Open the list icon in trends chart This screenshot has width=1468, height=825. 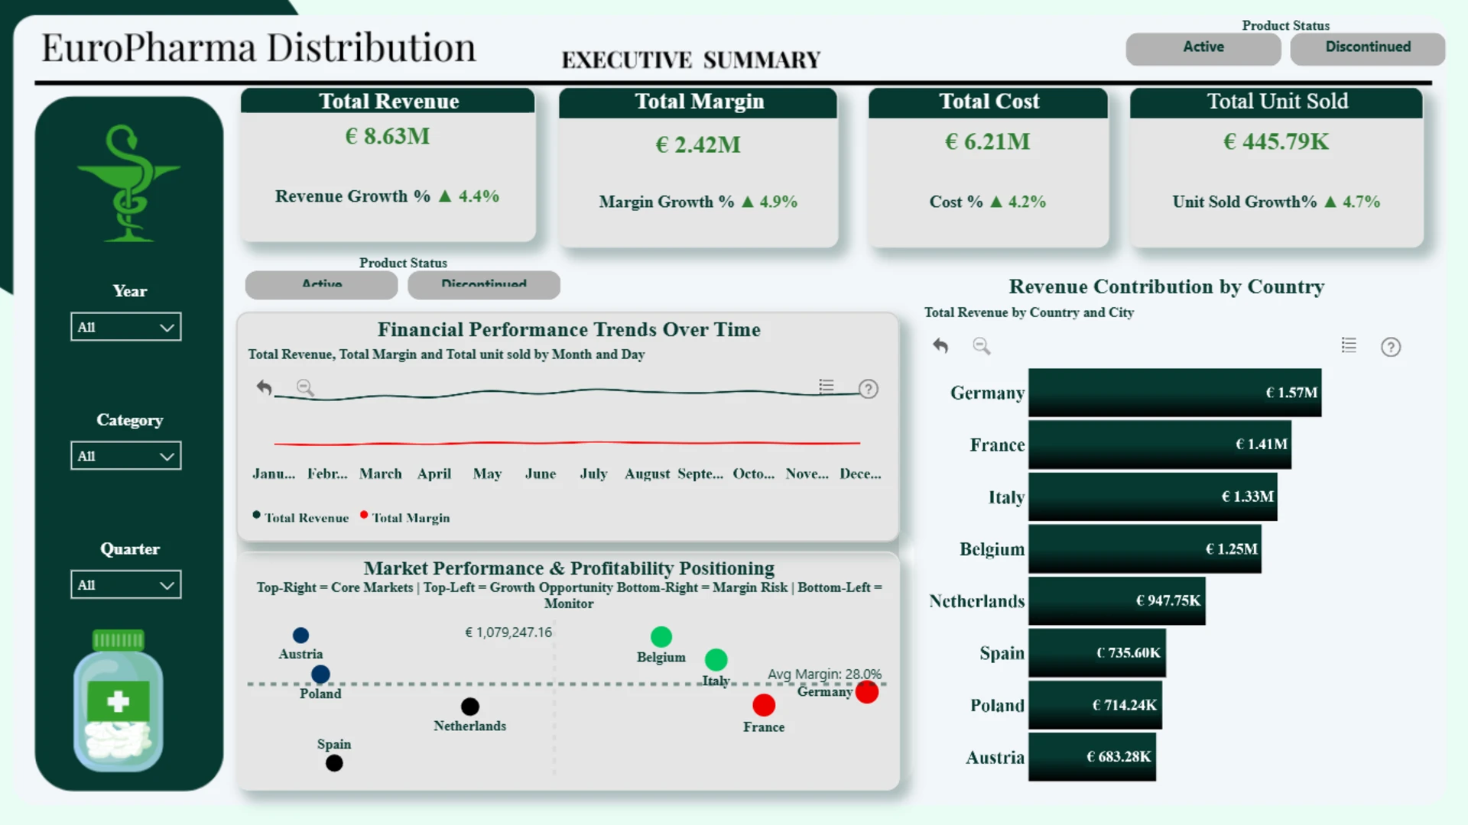(827, 387)
